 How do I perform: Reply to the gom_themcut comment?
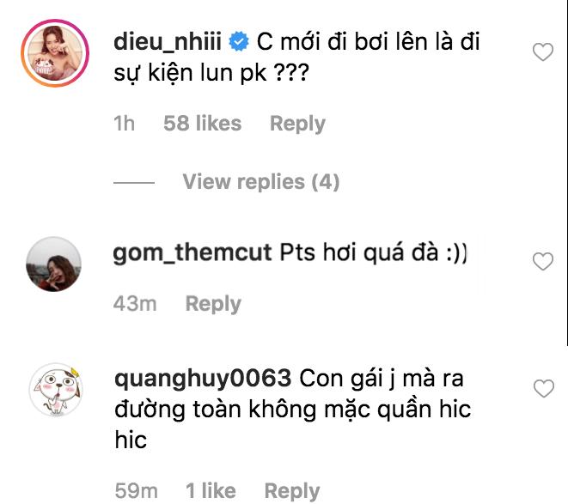point(213,304)
